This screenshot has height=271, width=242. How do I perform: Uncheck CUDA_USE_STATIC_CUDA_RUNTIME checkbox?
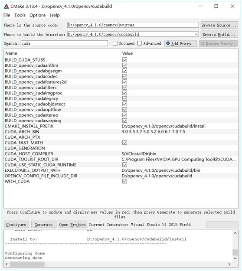point(124,165)
